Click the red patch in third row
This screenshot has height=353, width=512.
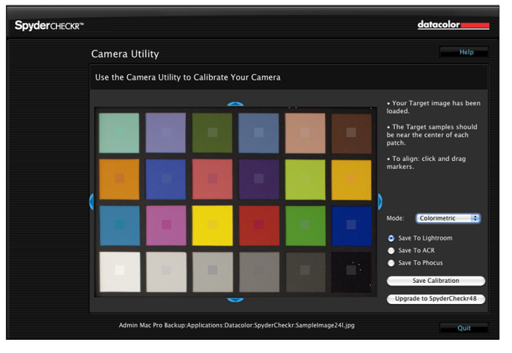click(x=259, y=225)
